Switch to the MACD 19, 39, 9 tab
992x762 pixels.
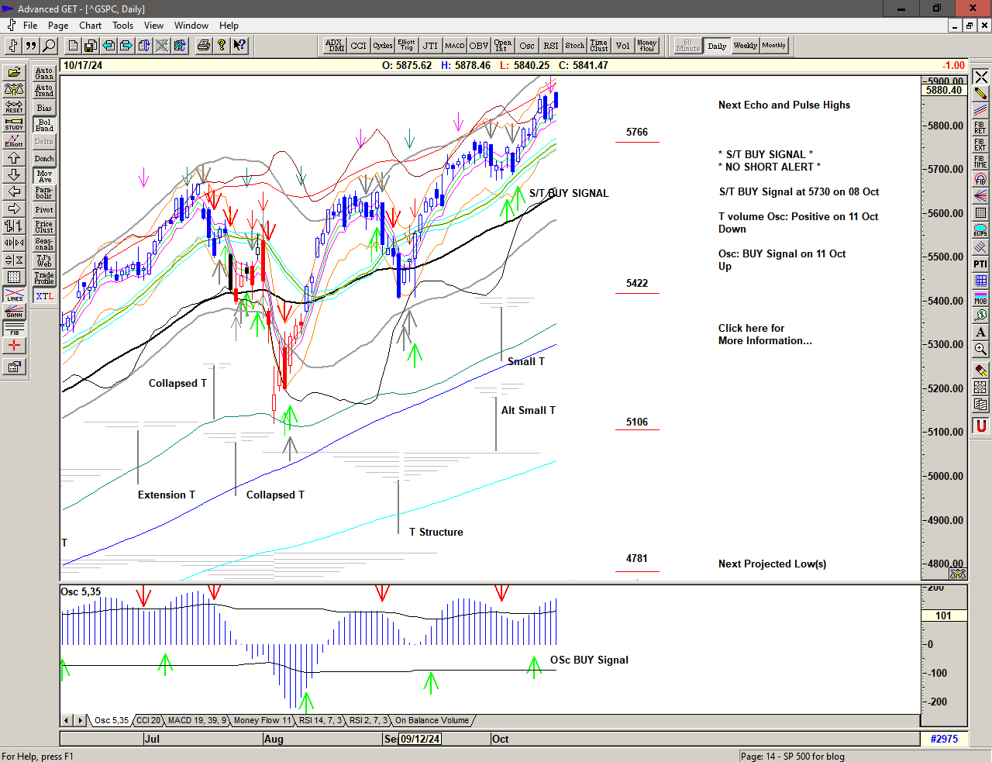(x=197, y=720)
